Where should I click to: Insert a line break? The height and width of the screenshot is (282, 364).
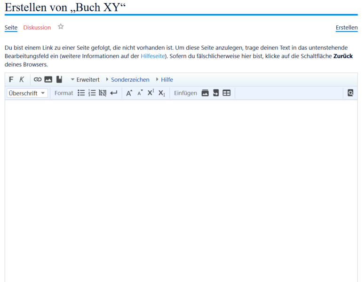point(114,93)
